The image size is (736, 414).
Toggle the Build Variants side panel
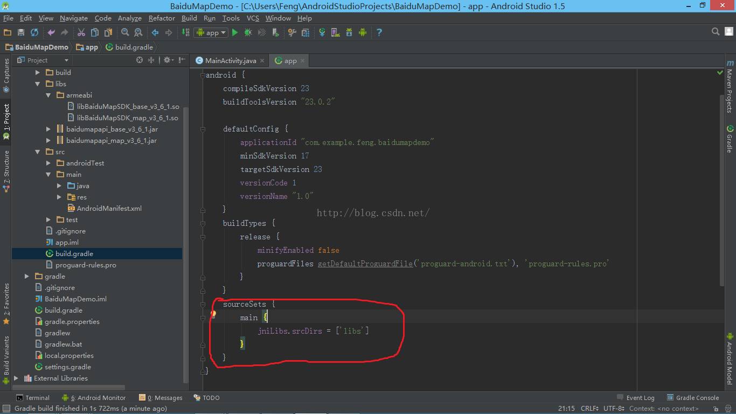click(6, 360)
